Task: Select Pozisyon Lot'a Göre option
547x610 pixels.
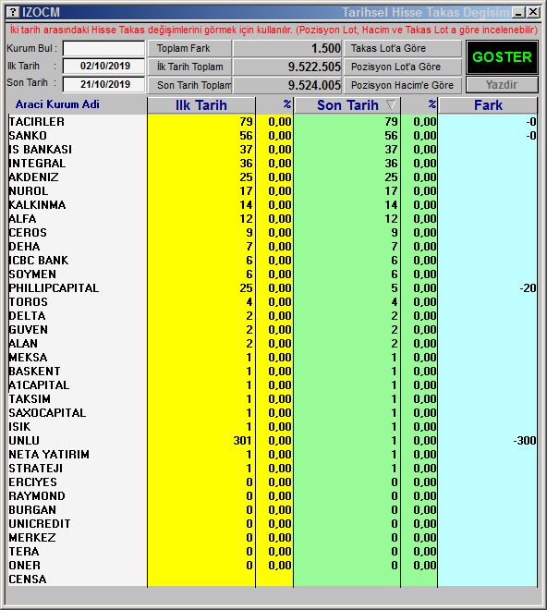Action: coord(403,67)
